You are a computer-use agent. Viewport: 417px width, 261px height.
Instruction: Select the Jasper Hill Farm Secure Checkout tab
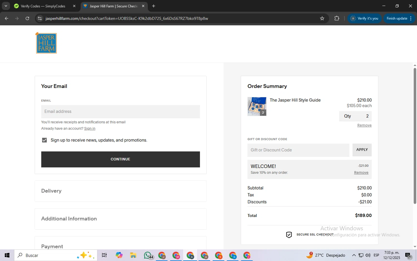(x=113, y=6)
